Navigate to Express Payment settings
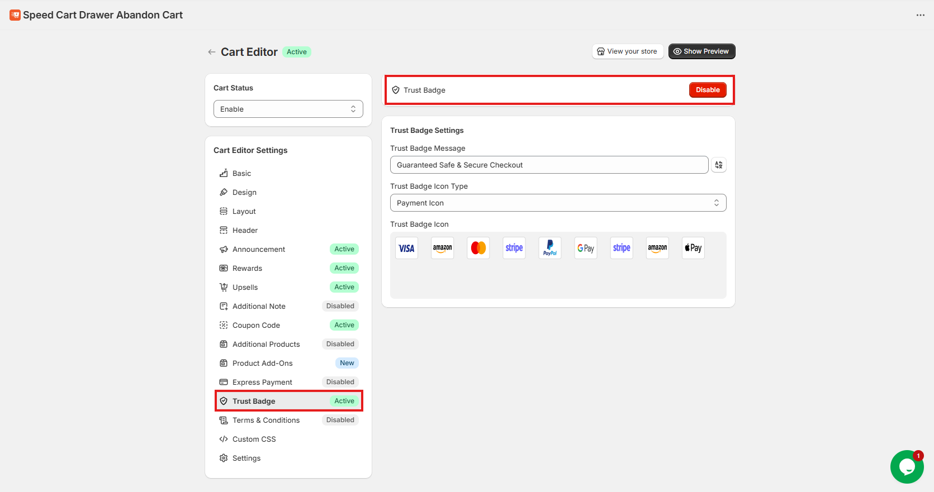Screen dimensions: 934x492 (262, 382)
